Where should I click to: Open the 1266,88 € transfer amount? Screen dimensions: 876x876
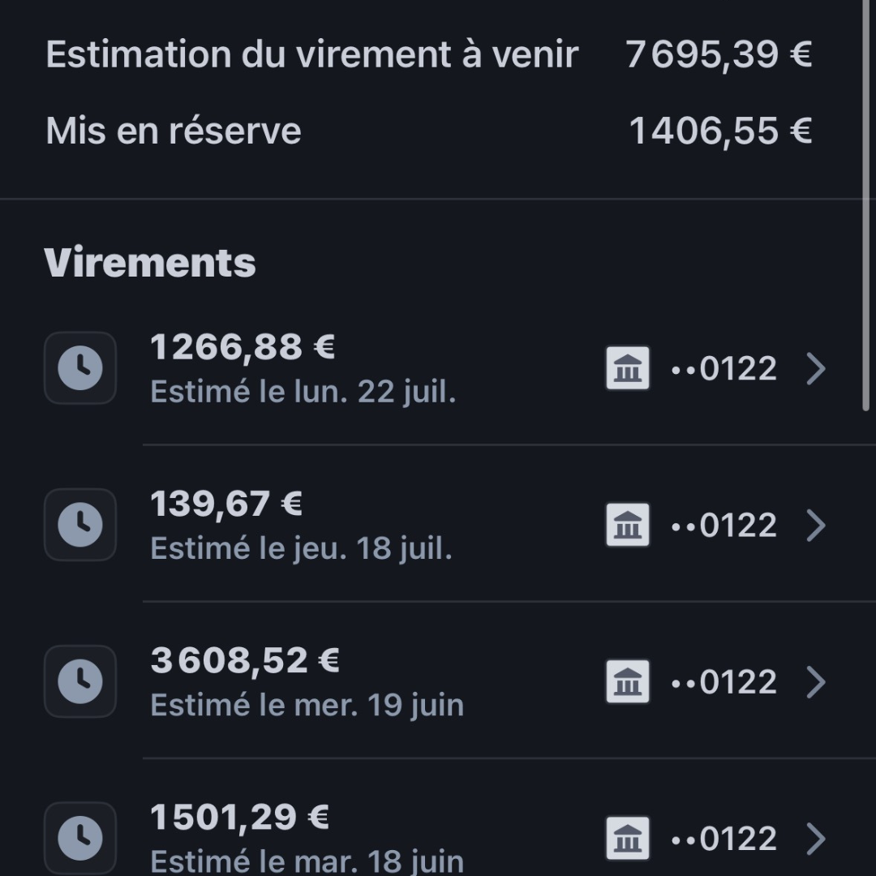[243, 347]
